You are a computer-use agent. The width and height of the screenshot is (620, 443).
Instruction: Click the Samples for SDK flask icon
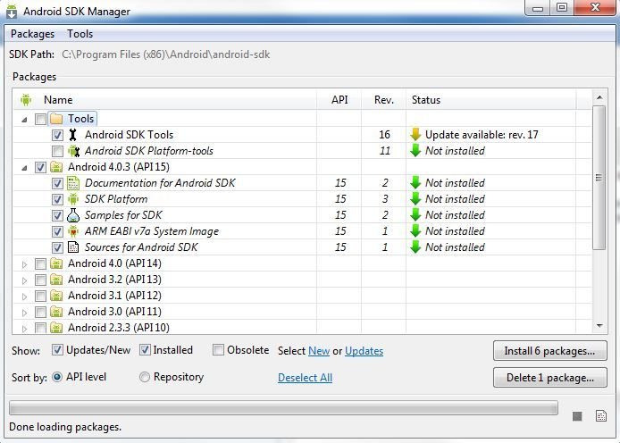[73, 215]
